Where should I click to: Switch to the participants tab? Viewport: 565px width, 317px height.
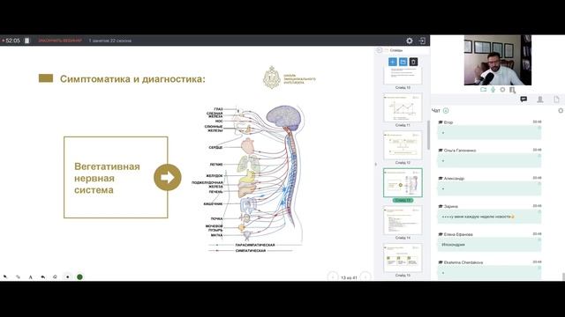pyautogui.click(x=540, y=100)
